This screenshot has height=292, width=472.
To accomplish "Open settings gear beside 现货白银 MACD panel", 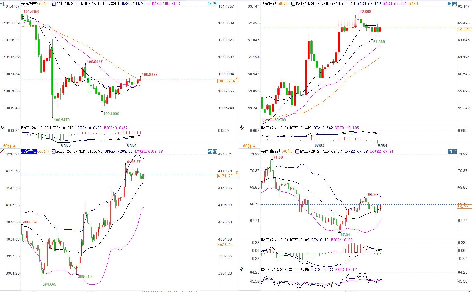I will pos(242,128).
